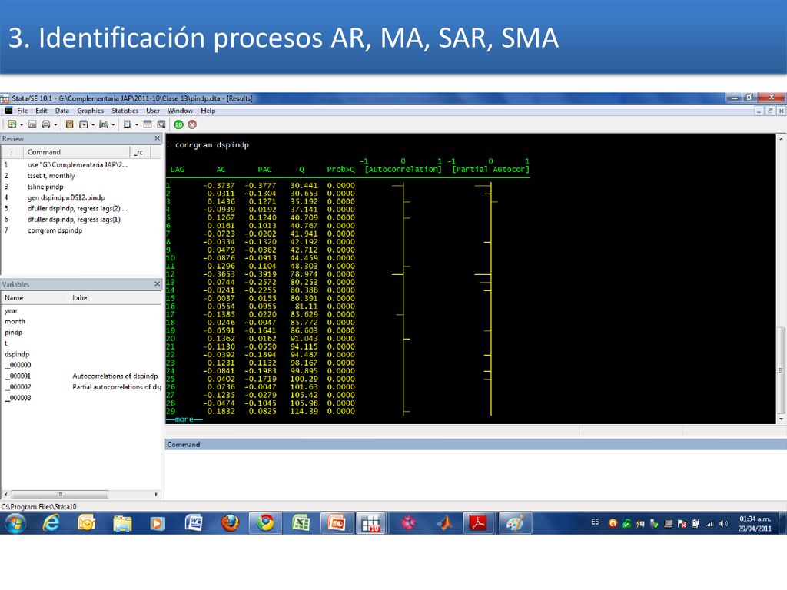Select variable 'year' in Variables
The height and width of the screenshot is (590, 787).
(x=11, y=310)
